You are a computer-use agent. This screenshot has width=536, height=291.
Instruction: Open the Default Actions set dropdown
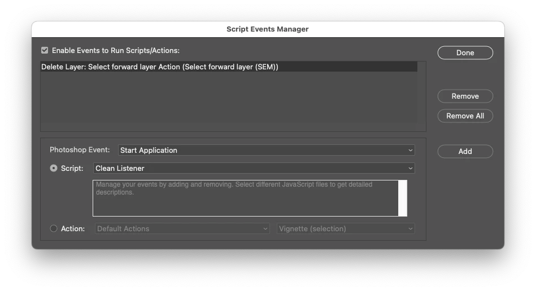click(x=182, y=228)
